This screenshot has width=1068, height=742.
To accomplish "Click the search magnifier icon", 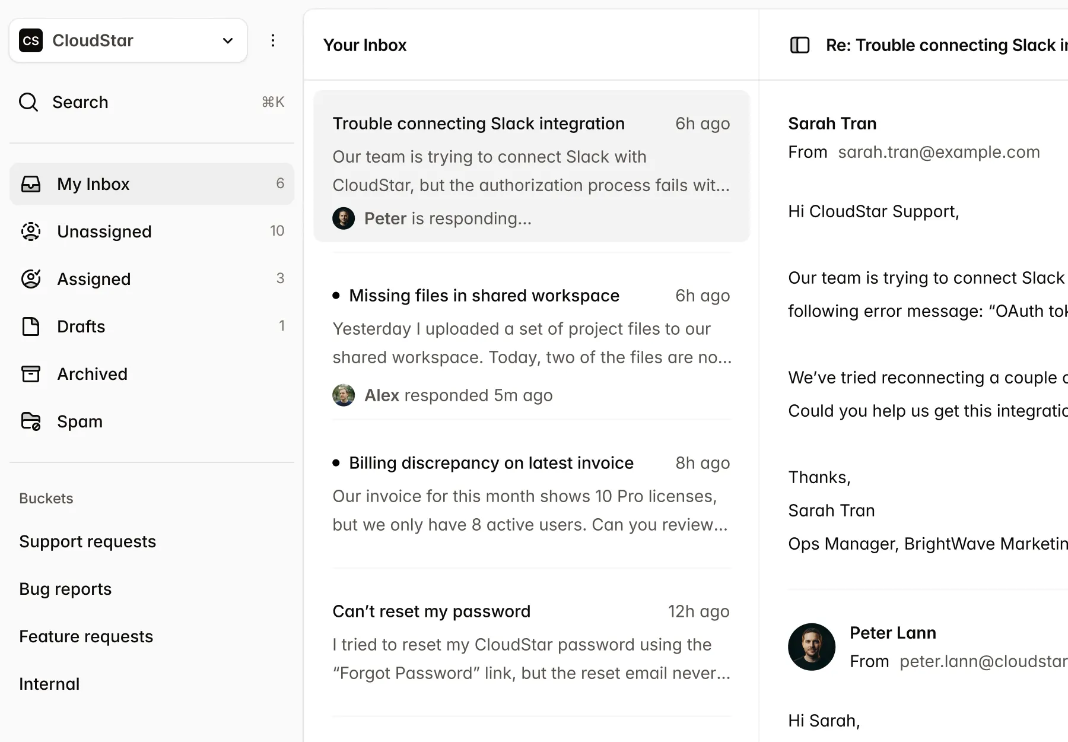I will (x=28, y=102).
